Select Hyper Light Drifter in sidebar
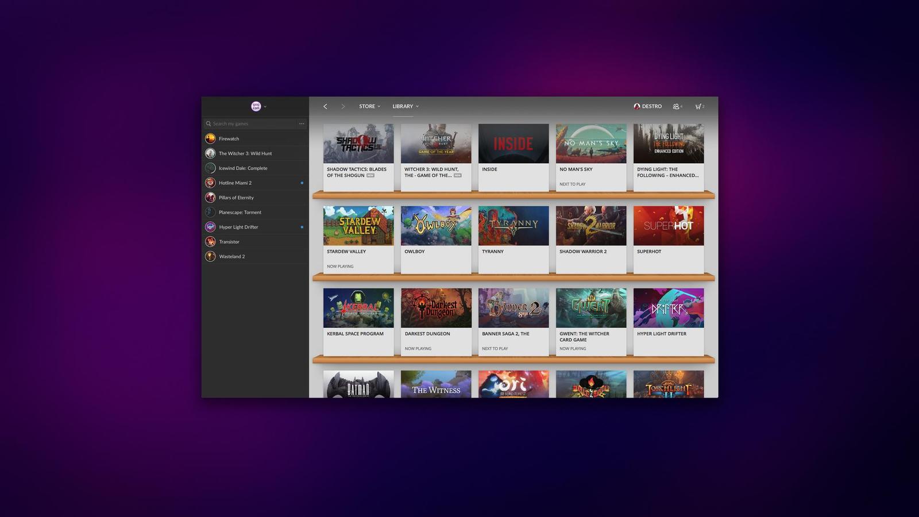This screenshot has width=919, height=517. (x=238, y=227)
